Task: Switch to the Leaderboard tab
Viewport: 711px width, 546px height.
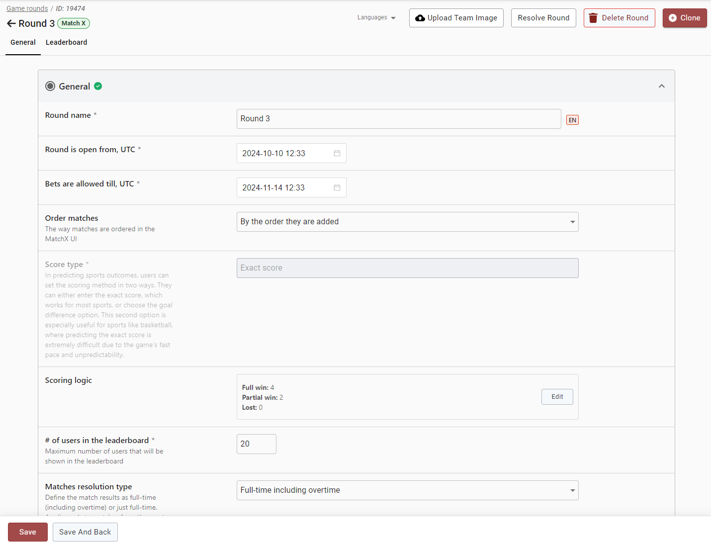Action: pos(66,42)
